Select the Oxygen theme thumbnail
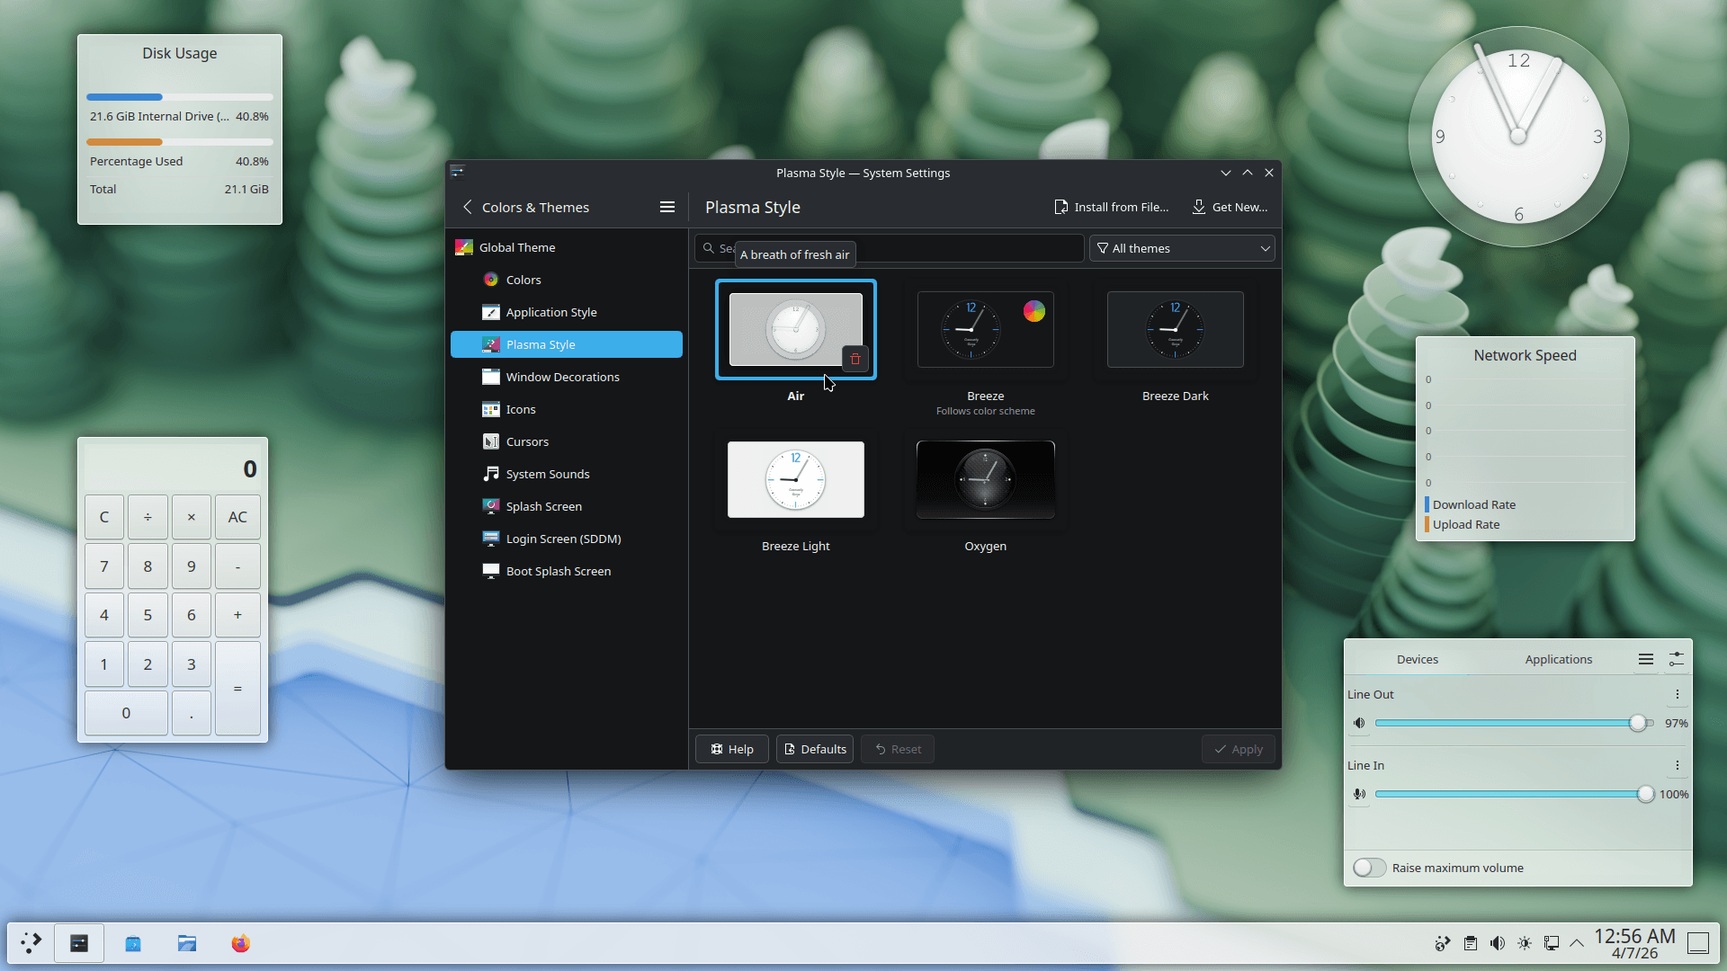The height and width of the screenshot is (971, 1727). (985, 480)
